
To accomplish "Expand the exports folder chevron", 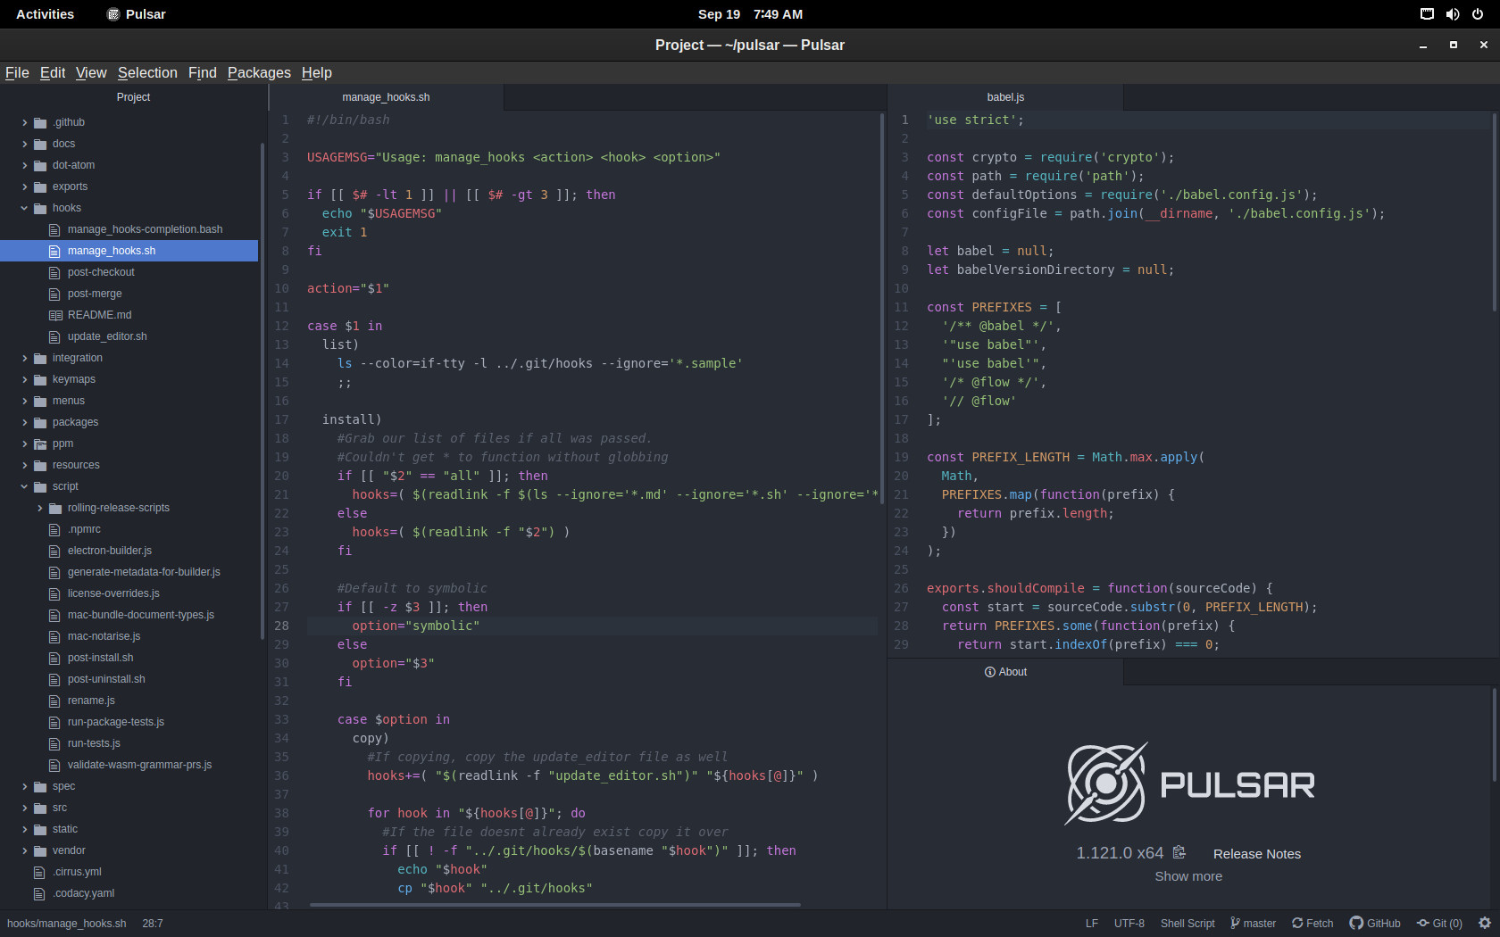I will (x=24, y=187).
